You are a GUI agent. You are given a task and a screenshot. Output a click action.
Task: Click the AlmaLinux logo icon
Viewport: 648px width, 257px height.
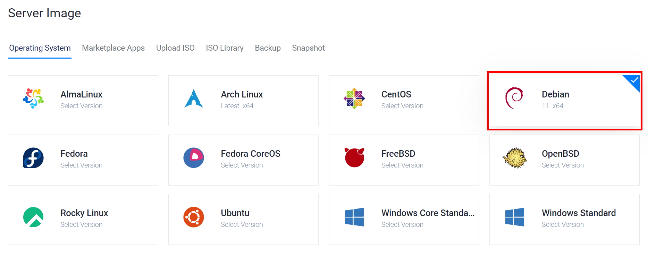pos(33,98)
